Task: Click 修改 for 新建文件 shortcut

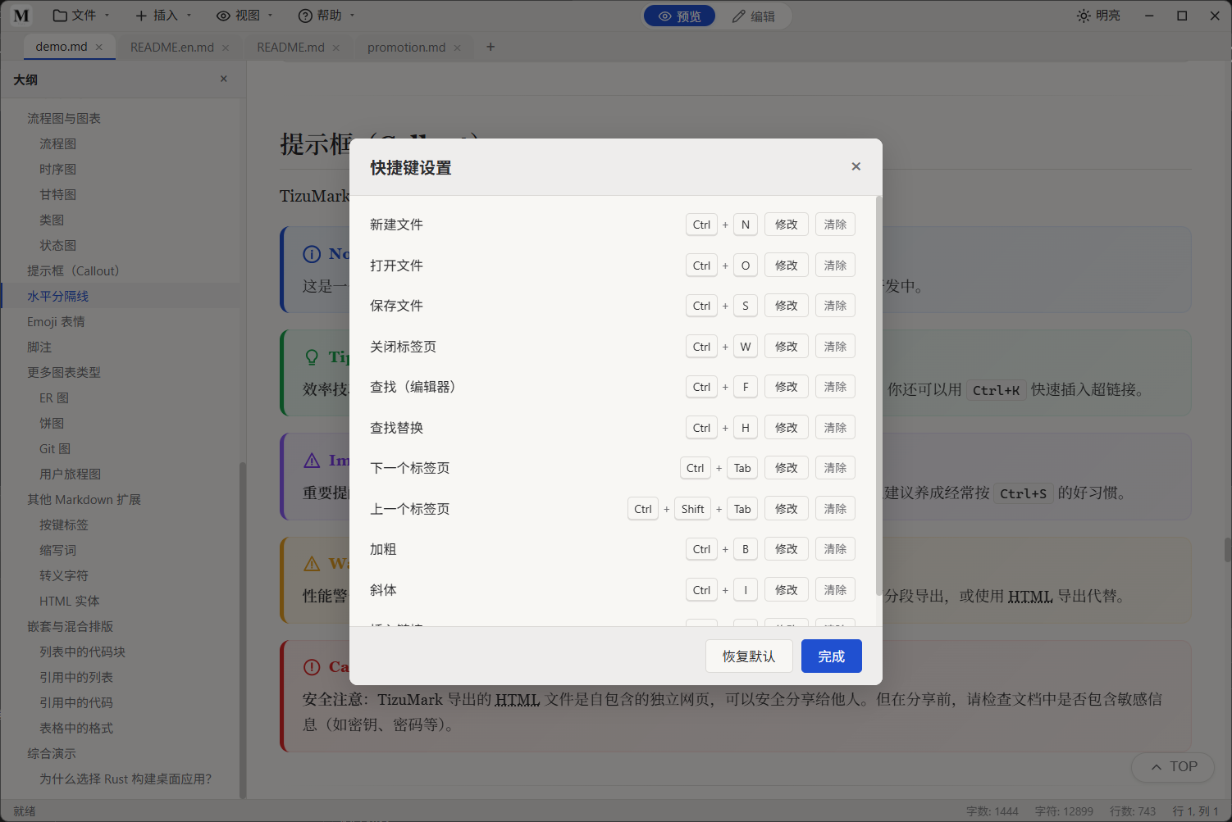Action: (787, 225)
